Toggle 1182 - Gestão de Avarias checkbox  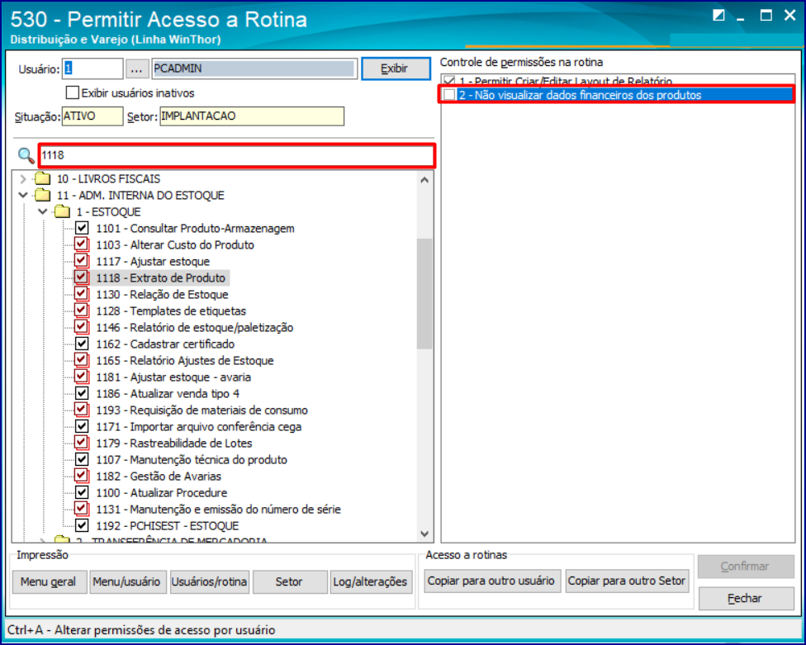[82, 476]
